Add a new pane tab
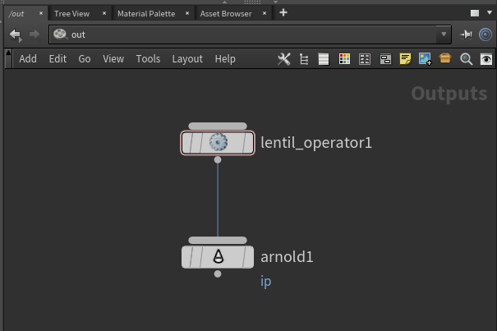This screenshot has width=497, height=331. point(283,12)
